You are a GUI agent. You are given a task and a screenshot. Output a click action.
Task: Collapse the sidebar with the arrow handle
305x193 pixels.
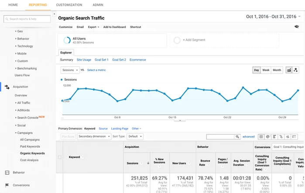coord(55,14)
